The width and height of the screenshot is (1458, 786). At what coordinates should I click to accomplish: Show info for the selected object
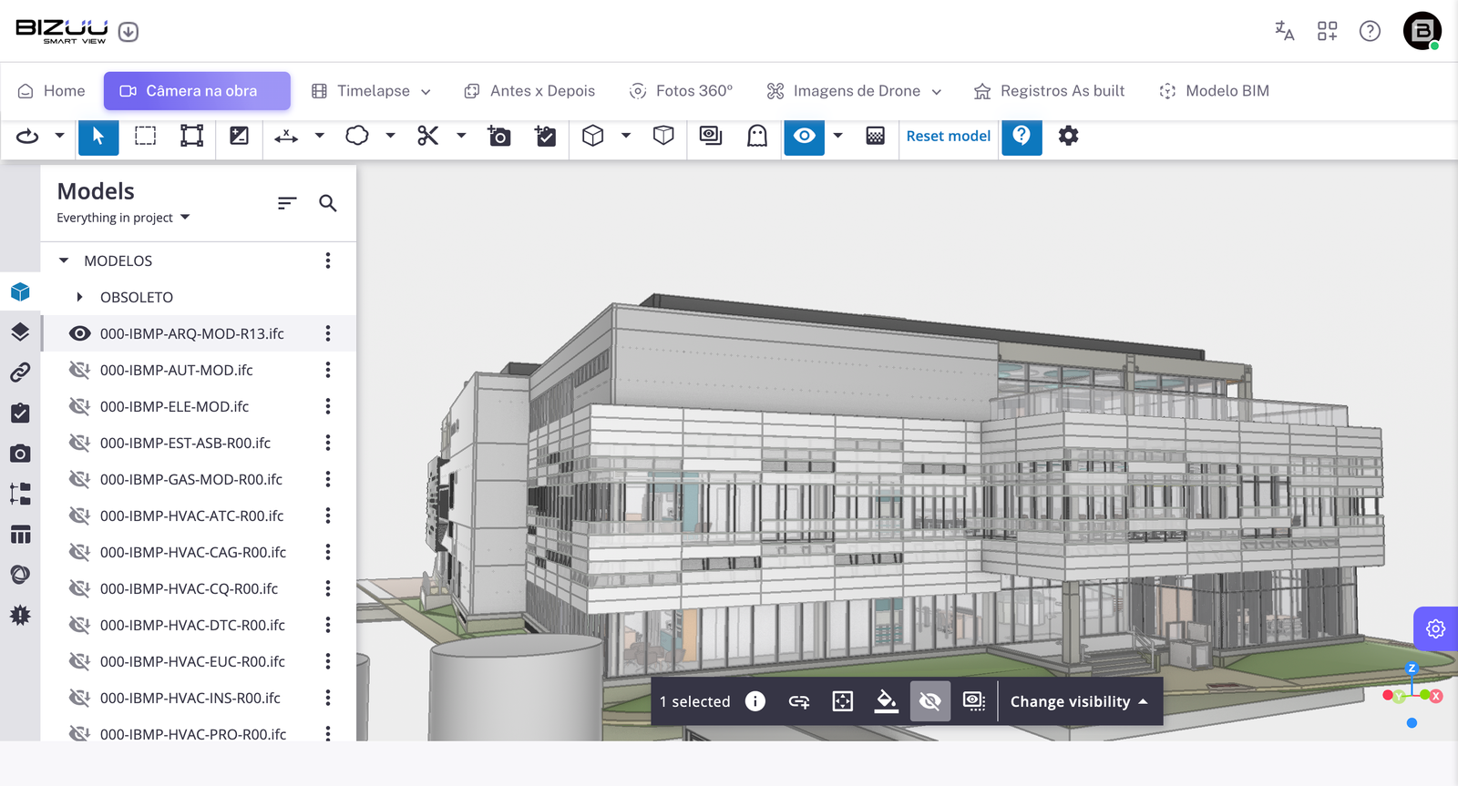point(755,701)
